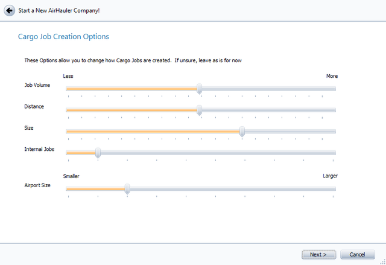Click the 'Start a New AirHauler Company!' title

click(59, 11)
